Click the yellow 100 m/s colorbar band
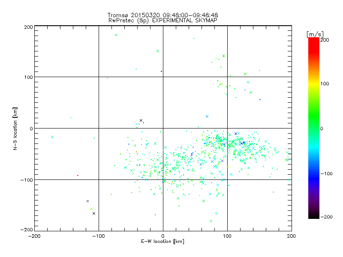The width and height of the screenshot is (343, 257). click(314, 84)
